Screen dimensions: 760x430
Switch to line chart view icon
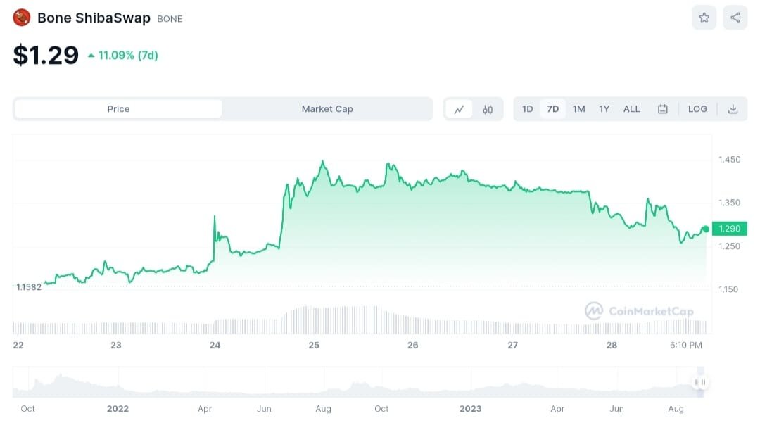pyautogui.click(x=459, y=109)
